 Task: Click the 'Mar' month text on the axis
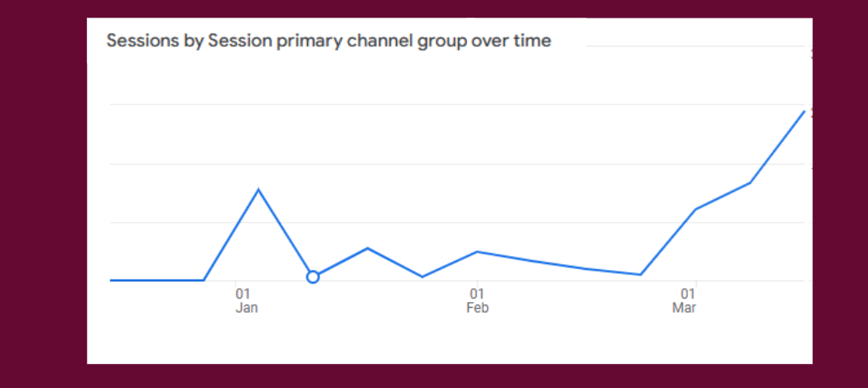click(x=684, y=308)
